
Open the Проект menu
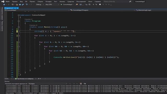(32, 2)
